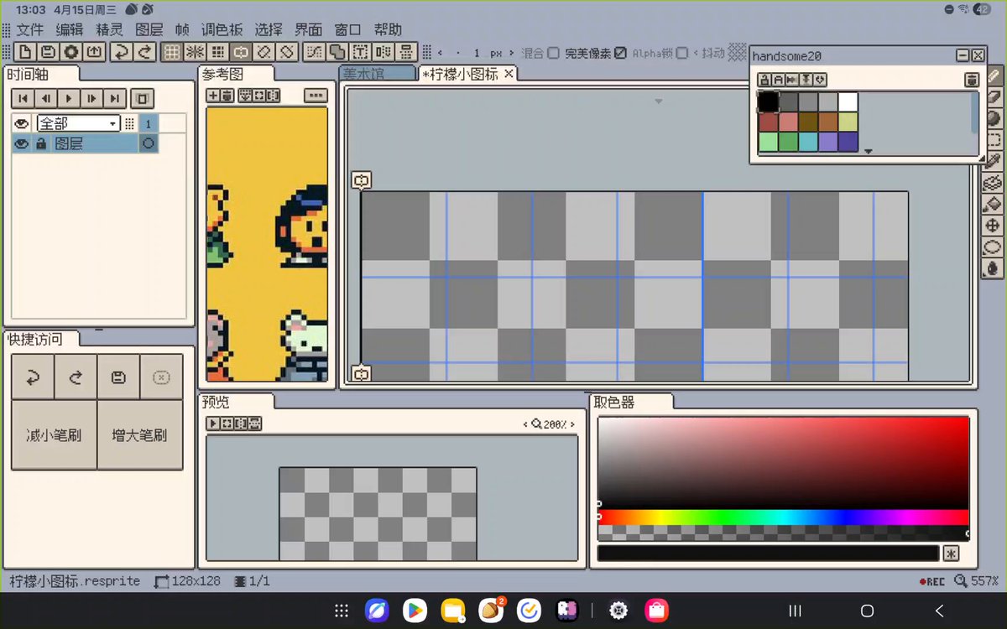Switch to the 美术馆 tab
1007x629 pixels.
(x=363, y=74)
